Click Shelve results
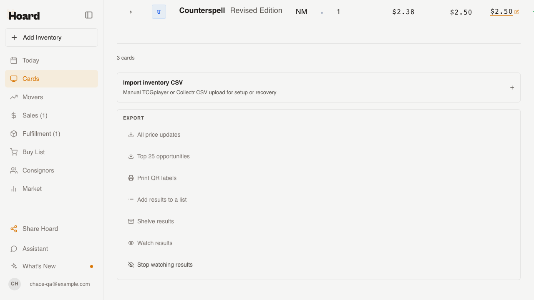 (151, 221)
